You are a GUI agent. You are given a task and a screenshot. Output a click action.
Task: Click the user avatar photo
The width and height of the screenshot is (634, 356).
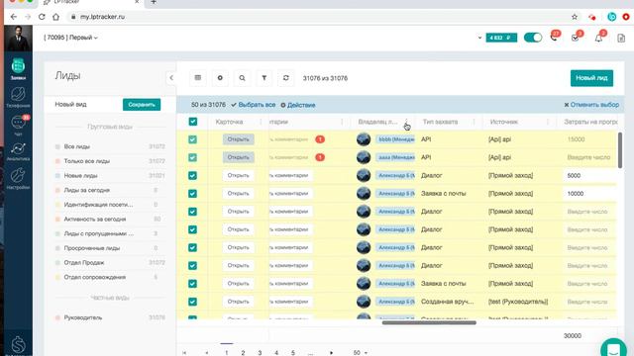click(18, 38)
